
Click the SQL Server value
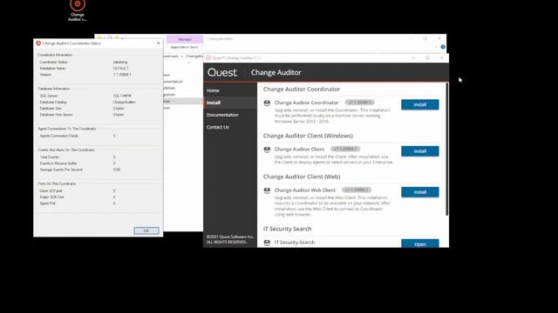coord(122,96)
